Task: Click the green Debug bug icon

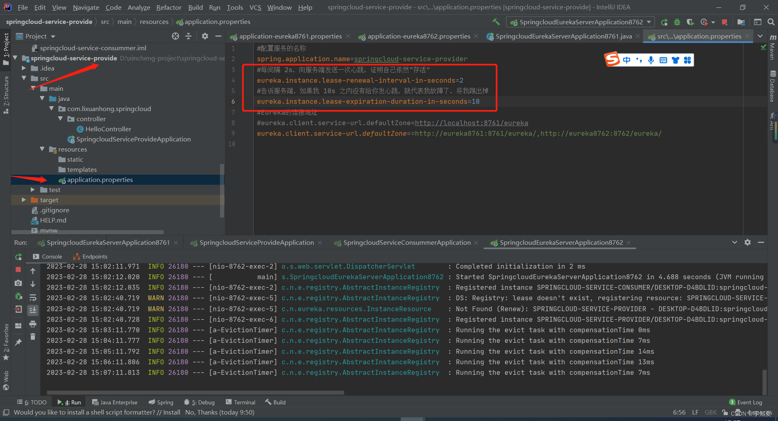Action: (677, 22)
